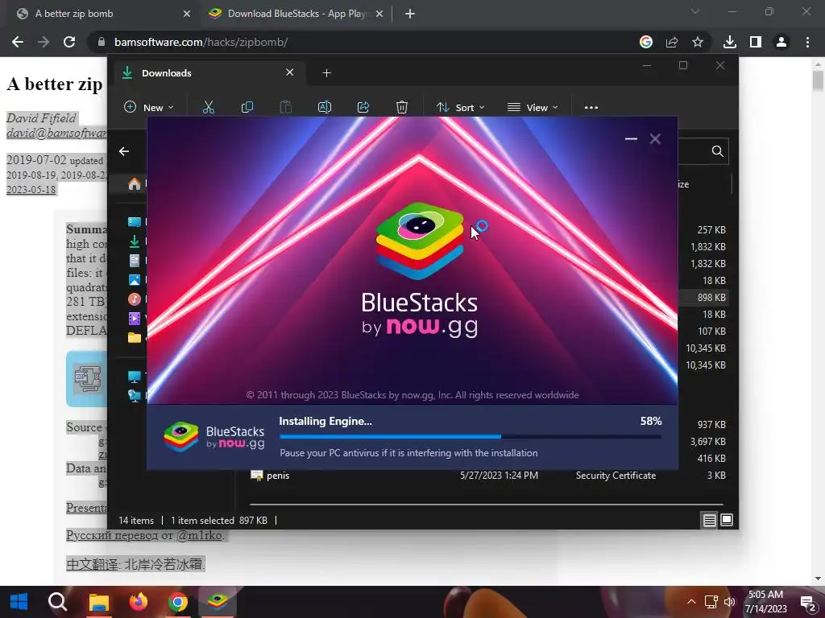Click Chrome's address bar URL
Screen dimensions: 825x618
coord(201,42)
